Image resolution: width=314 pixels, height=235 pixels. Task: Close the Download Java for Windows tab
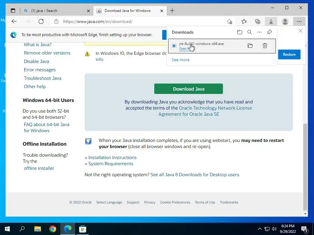pos(162,11)
